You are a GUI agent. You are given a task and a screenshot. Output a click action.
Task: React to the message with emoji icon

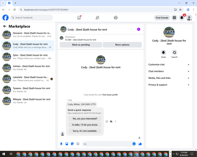107,121
